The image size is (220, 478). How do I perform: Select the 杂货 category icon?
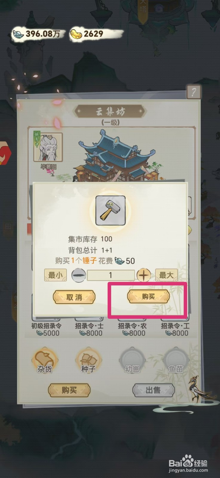pos(45,360)
